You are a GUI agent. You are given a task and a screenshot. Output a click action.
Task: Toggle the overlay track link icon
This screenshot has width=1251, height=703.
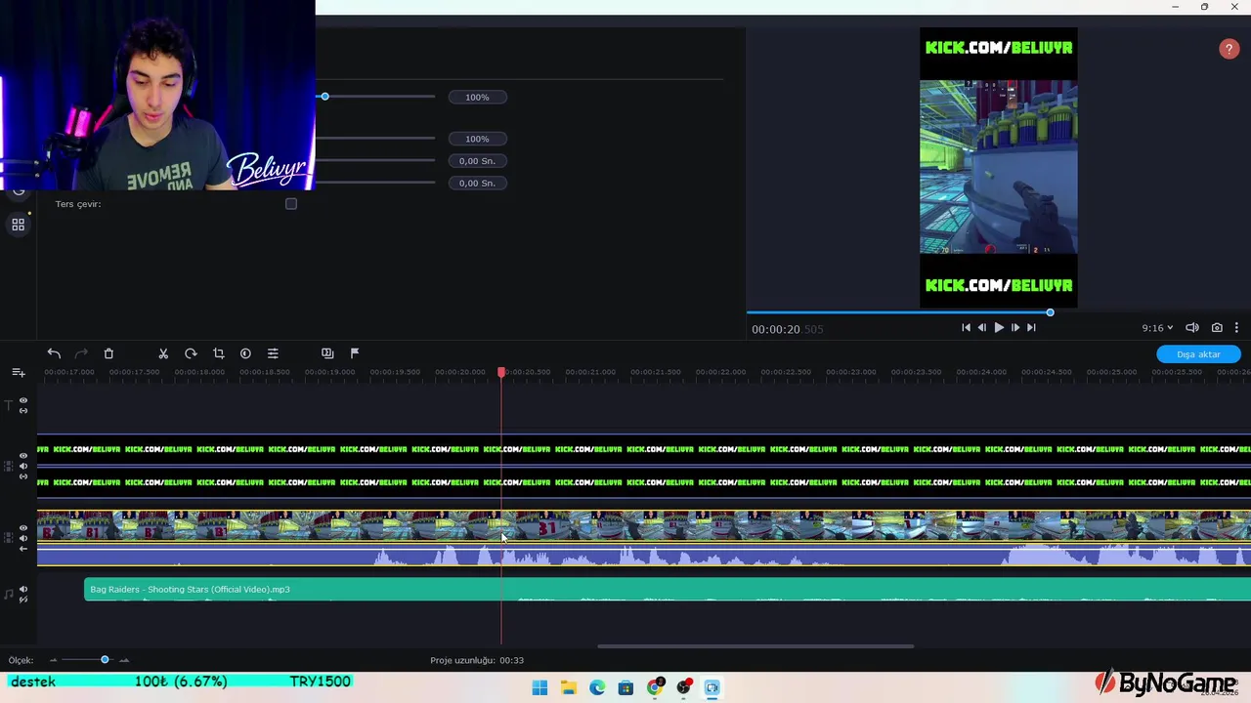pyautogui.click(x=23, y=476)
